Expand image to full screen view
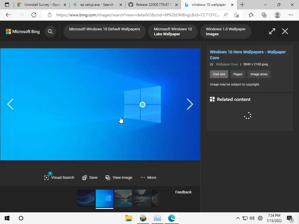Screen dimensions: 299x224 point(272,31)
